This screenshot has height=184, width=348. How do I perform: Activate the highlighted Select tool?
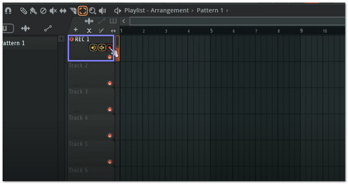pos(83,10)
